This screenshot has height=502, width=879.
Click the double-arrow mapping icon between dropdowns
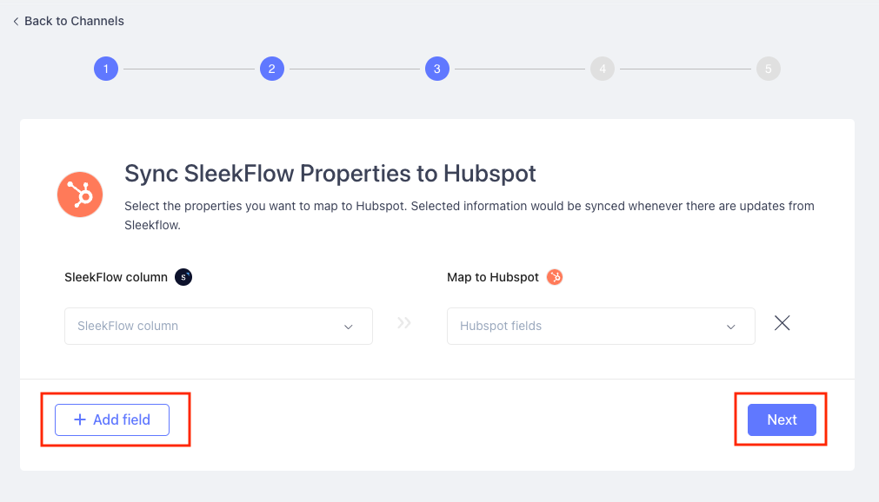pyautogui.click(x=404, y=323)
